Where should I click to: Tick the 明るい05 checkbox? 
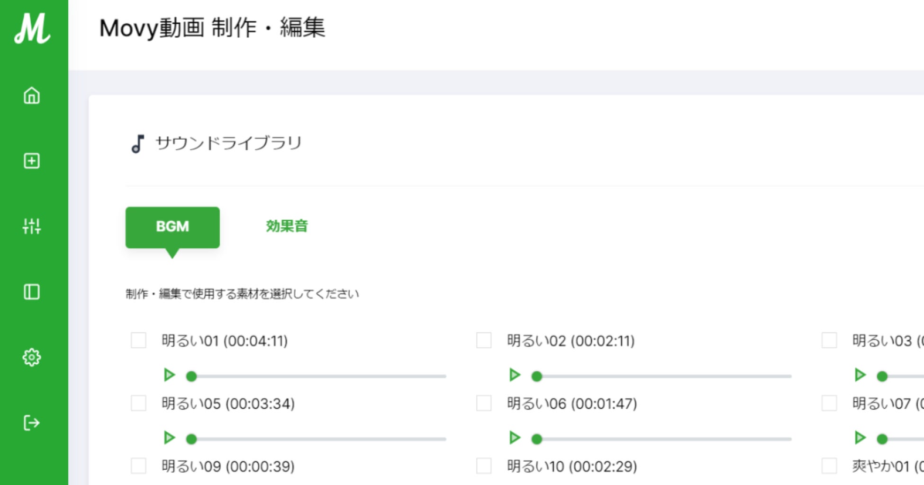pos(138,403)
